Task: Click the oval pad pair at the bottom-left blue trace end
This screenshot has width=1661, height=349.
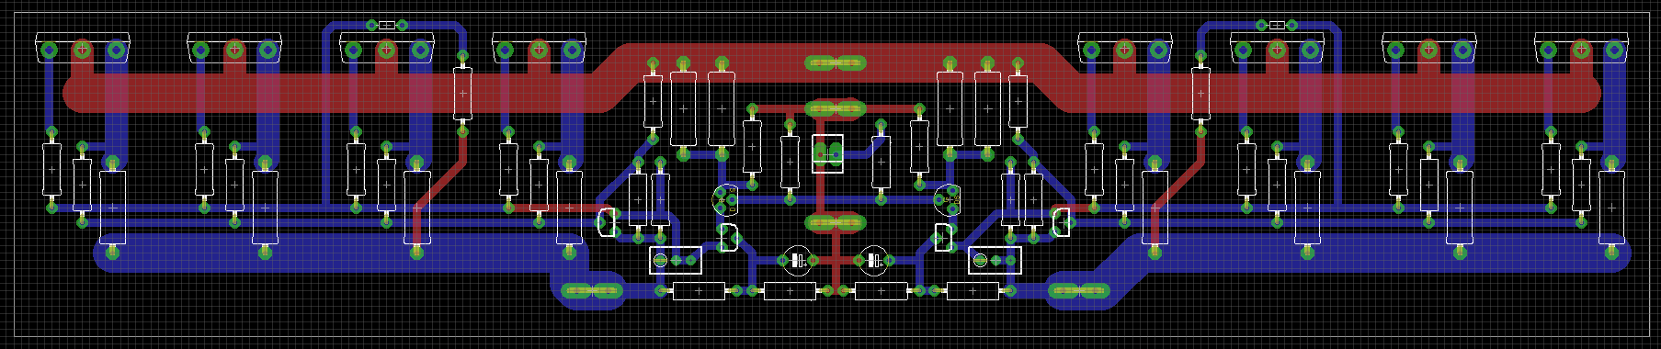Action: click(591, 291)
